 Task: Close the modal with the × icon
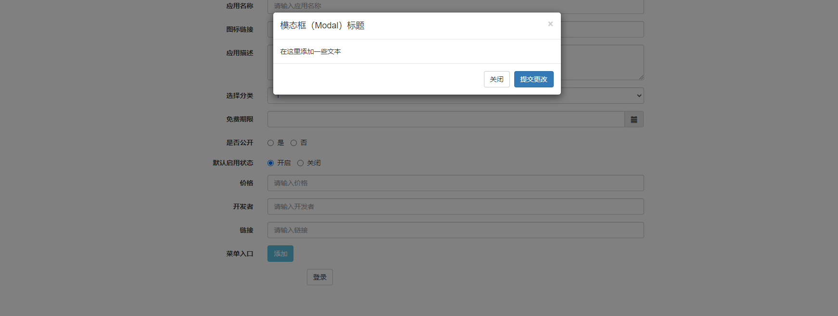pos(550,24)
